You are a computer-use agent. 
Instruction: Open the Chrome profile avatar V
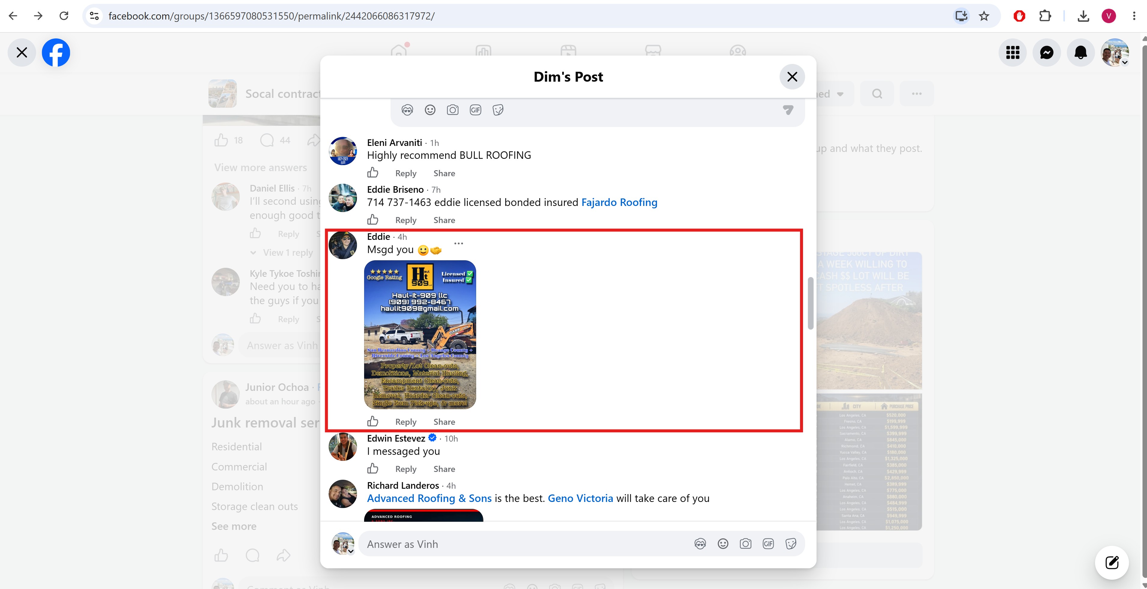click(1109, 16)
